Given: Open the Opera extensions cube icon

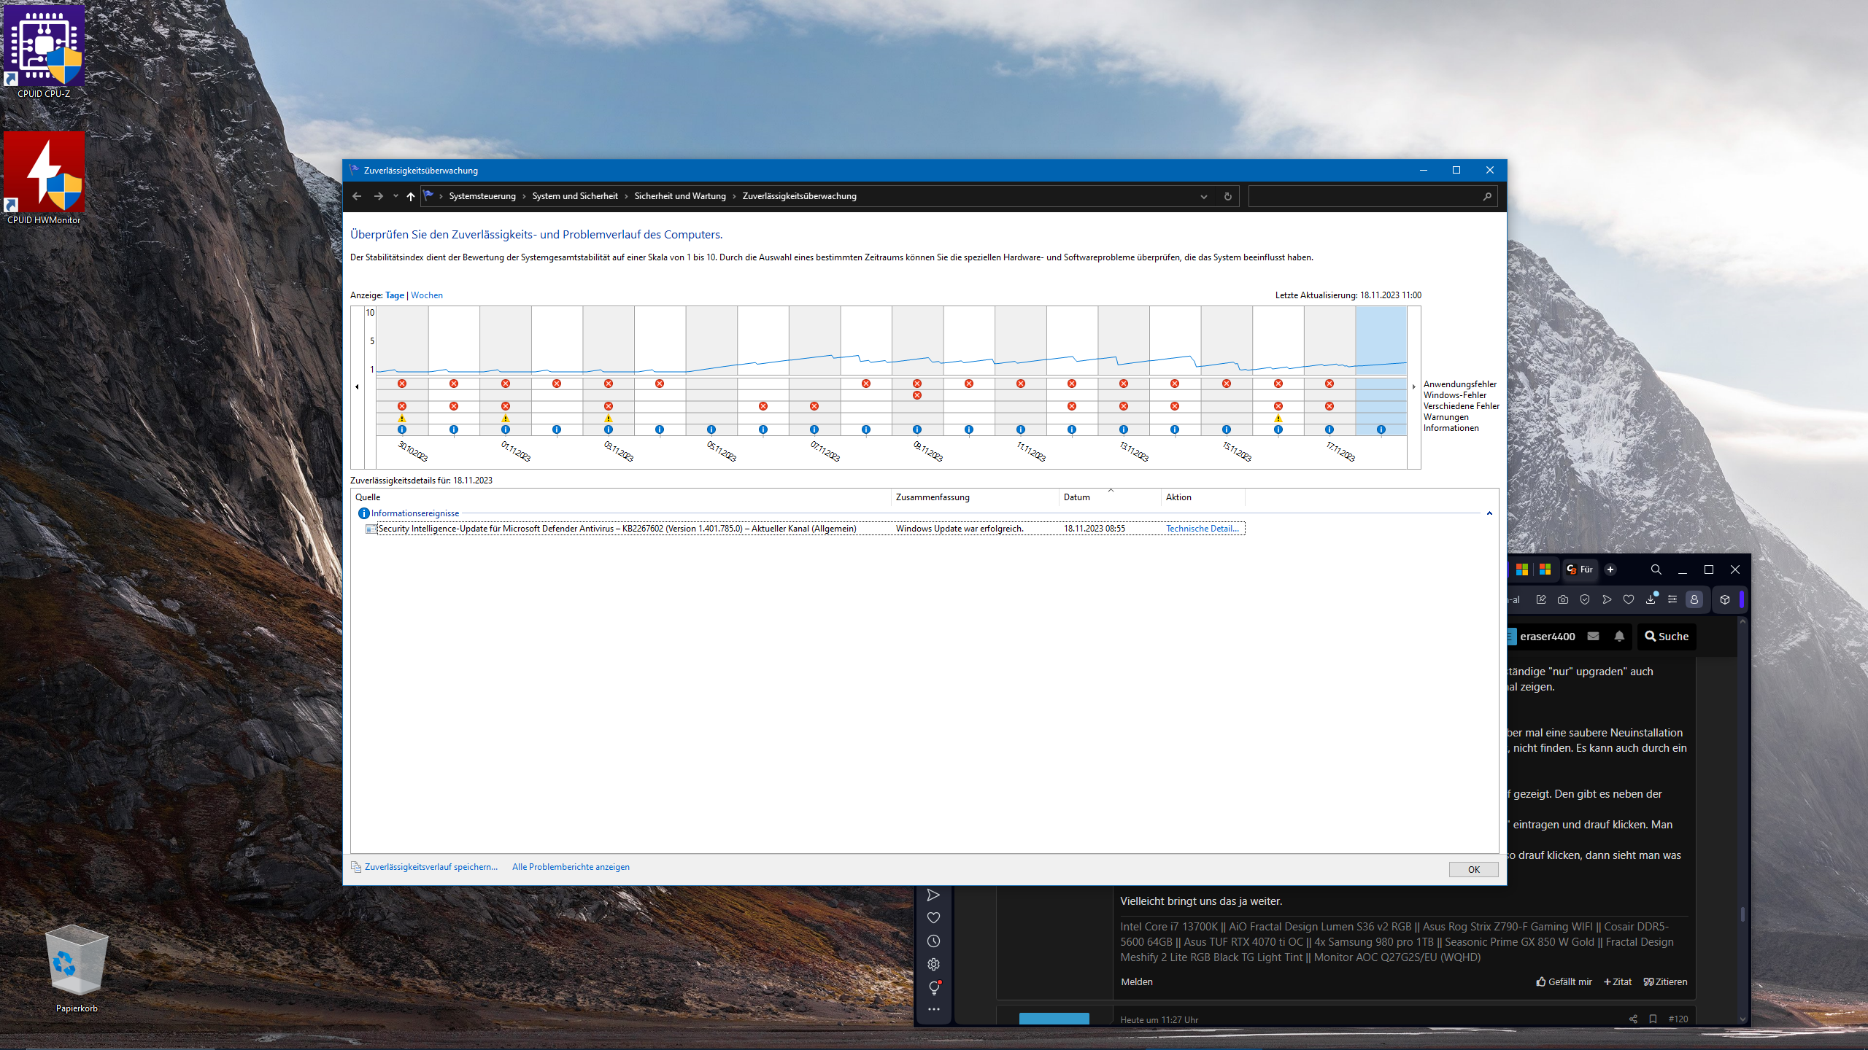Looking at the screenshot, I should tap(1725, 599).
